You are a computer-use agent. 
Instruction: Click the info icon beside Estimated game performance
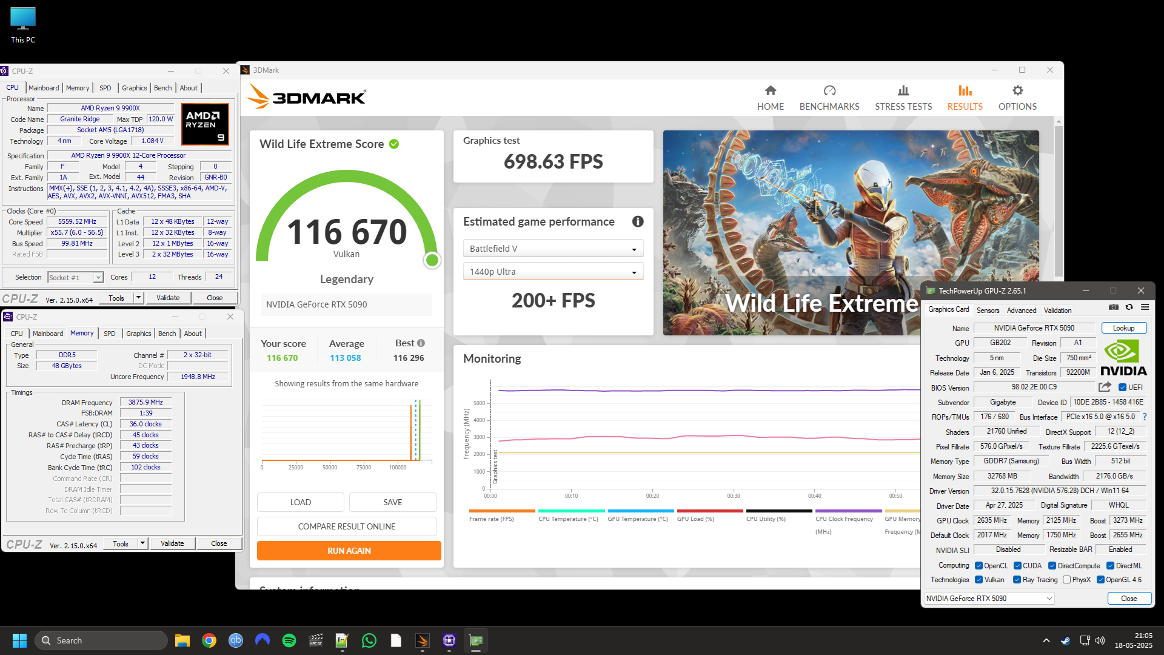pos(637,221)
